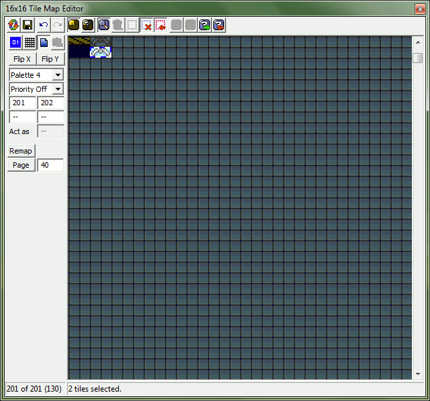
Task: Undo the last tile edit
Action: [x=44, y=25]
